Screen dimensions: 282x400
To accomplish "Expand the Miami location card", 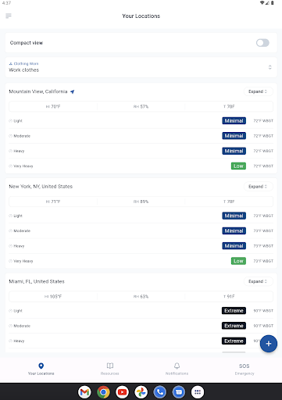I will [258, 281].
